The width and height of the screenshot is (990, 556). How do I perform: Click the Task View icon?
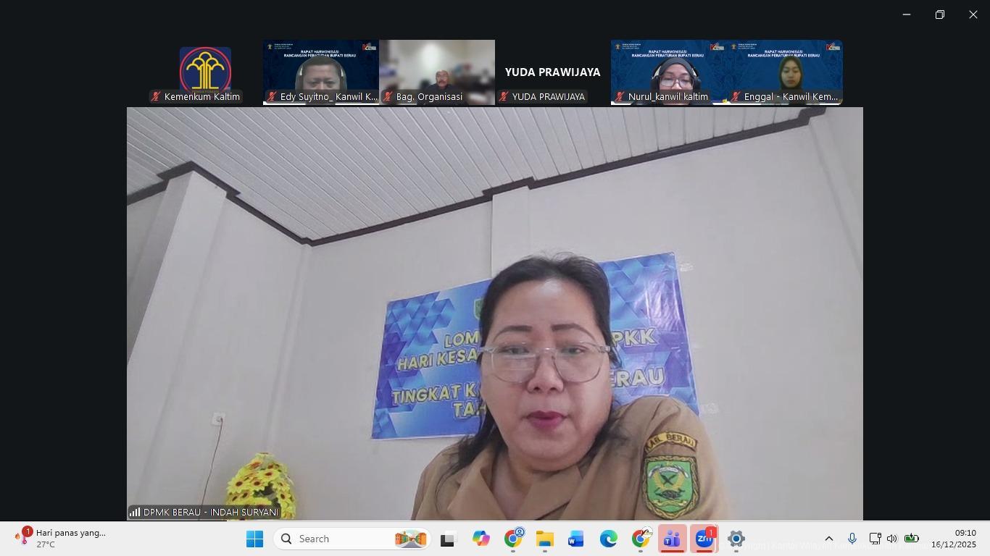(448, 539)
